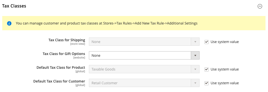Uncheck Use system value for Customer tax class
This screenshot has height=92, width=268.
point(207,83)
